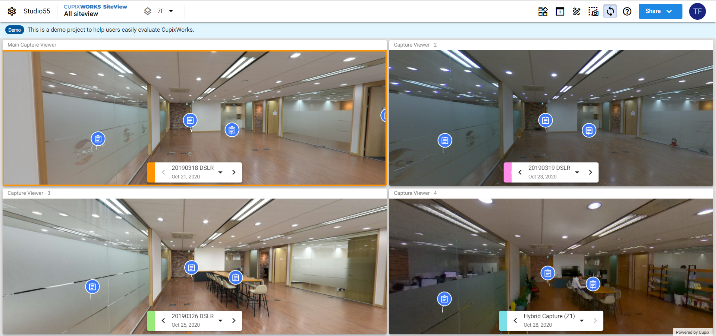Open middle annotation marker in Capture Viewer 4
This screenshot has height=336, width=716.
point(548,273)
